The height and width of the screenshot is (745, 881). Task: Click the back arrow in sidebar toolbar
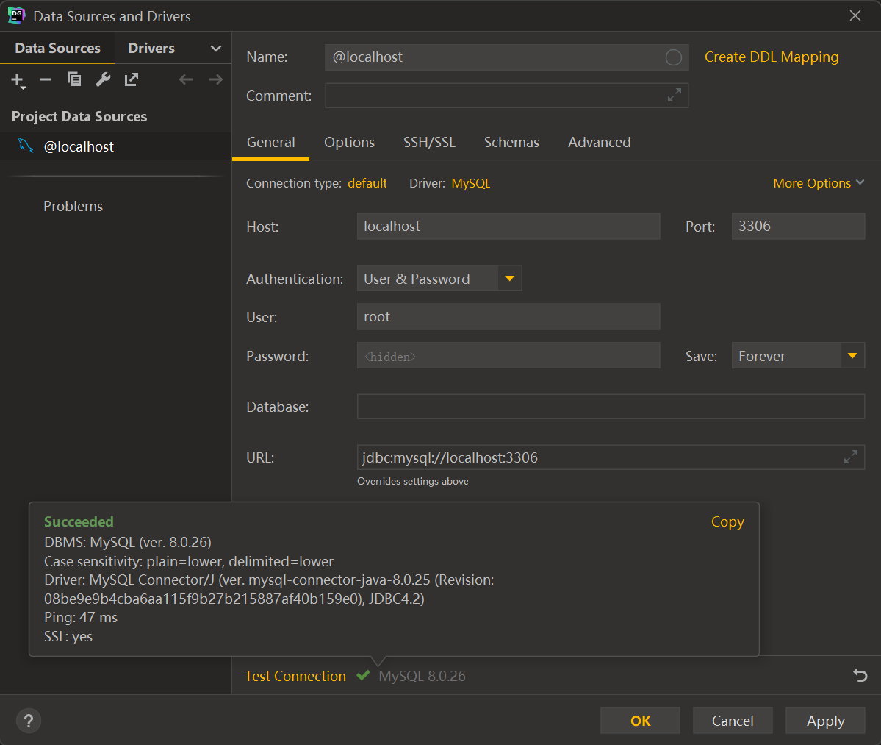186,79
